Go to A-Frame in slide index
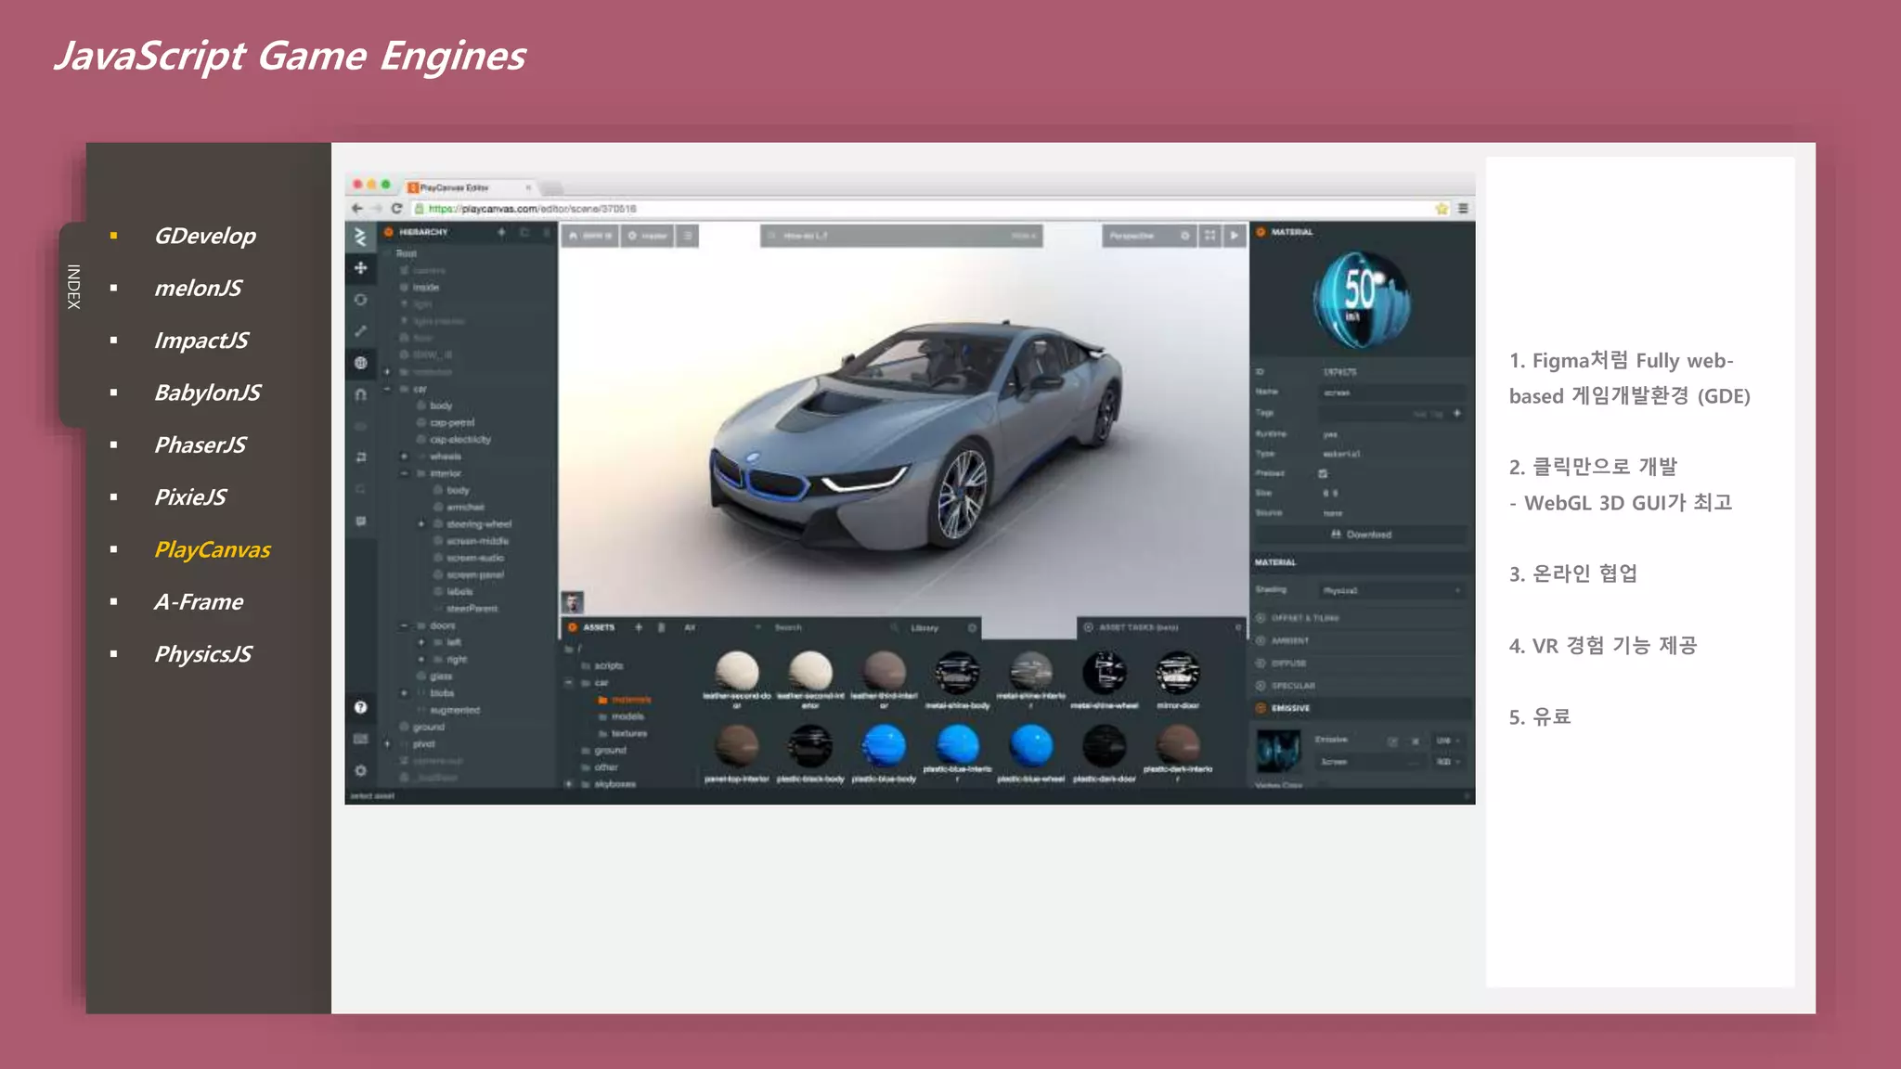 click(x=199, y=602)
